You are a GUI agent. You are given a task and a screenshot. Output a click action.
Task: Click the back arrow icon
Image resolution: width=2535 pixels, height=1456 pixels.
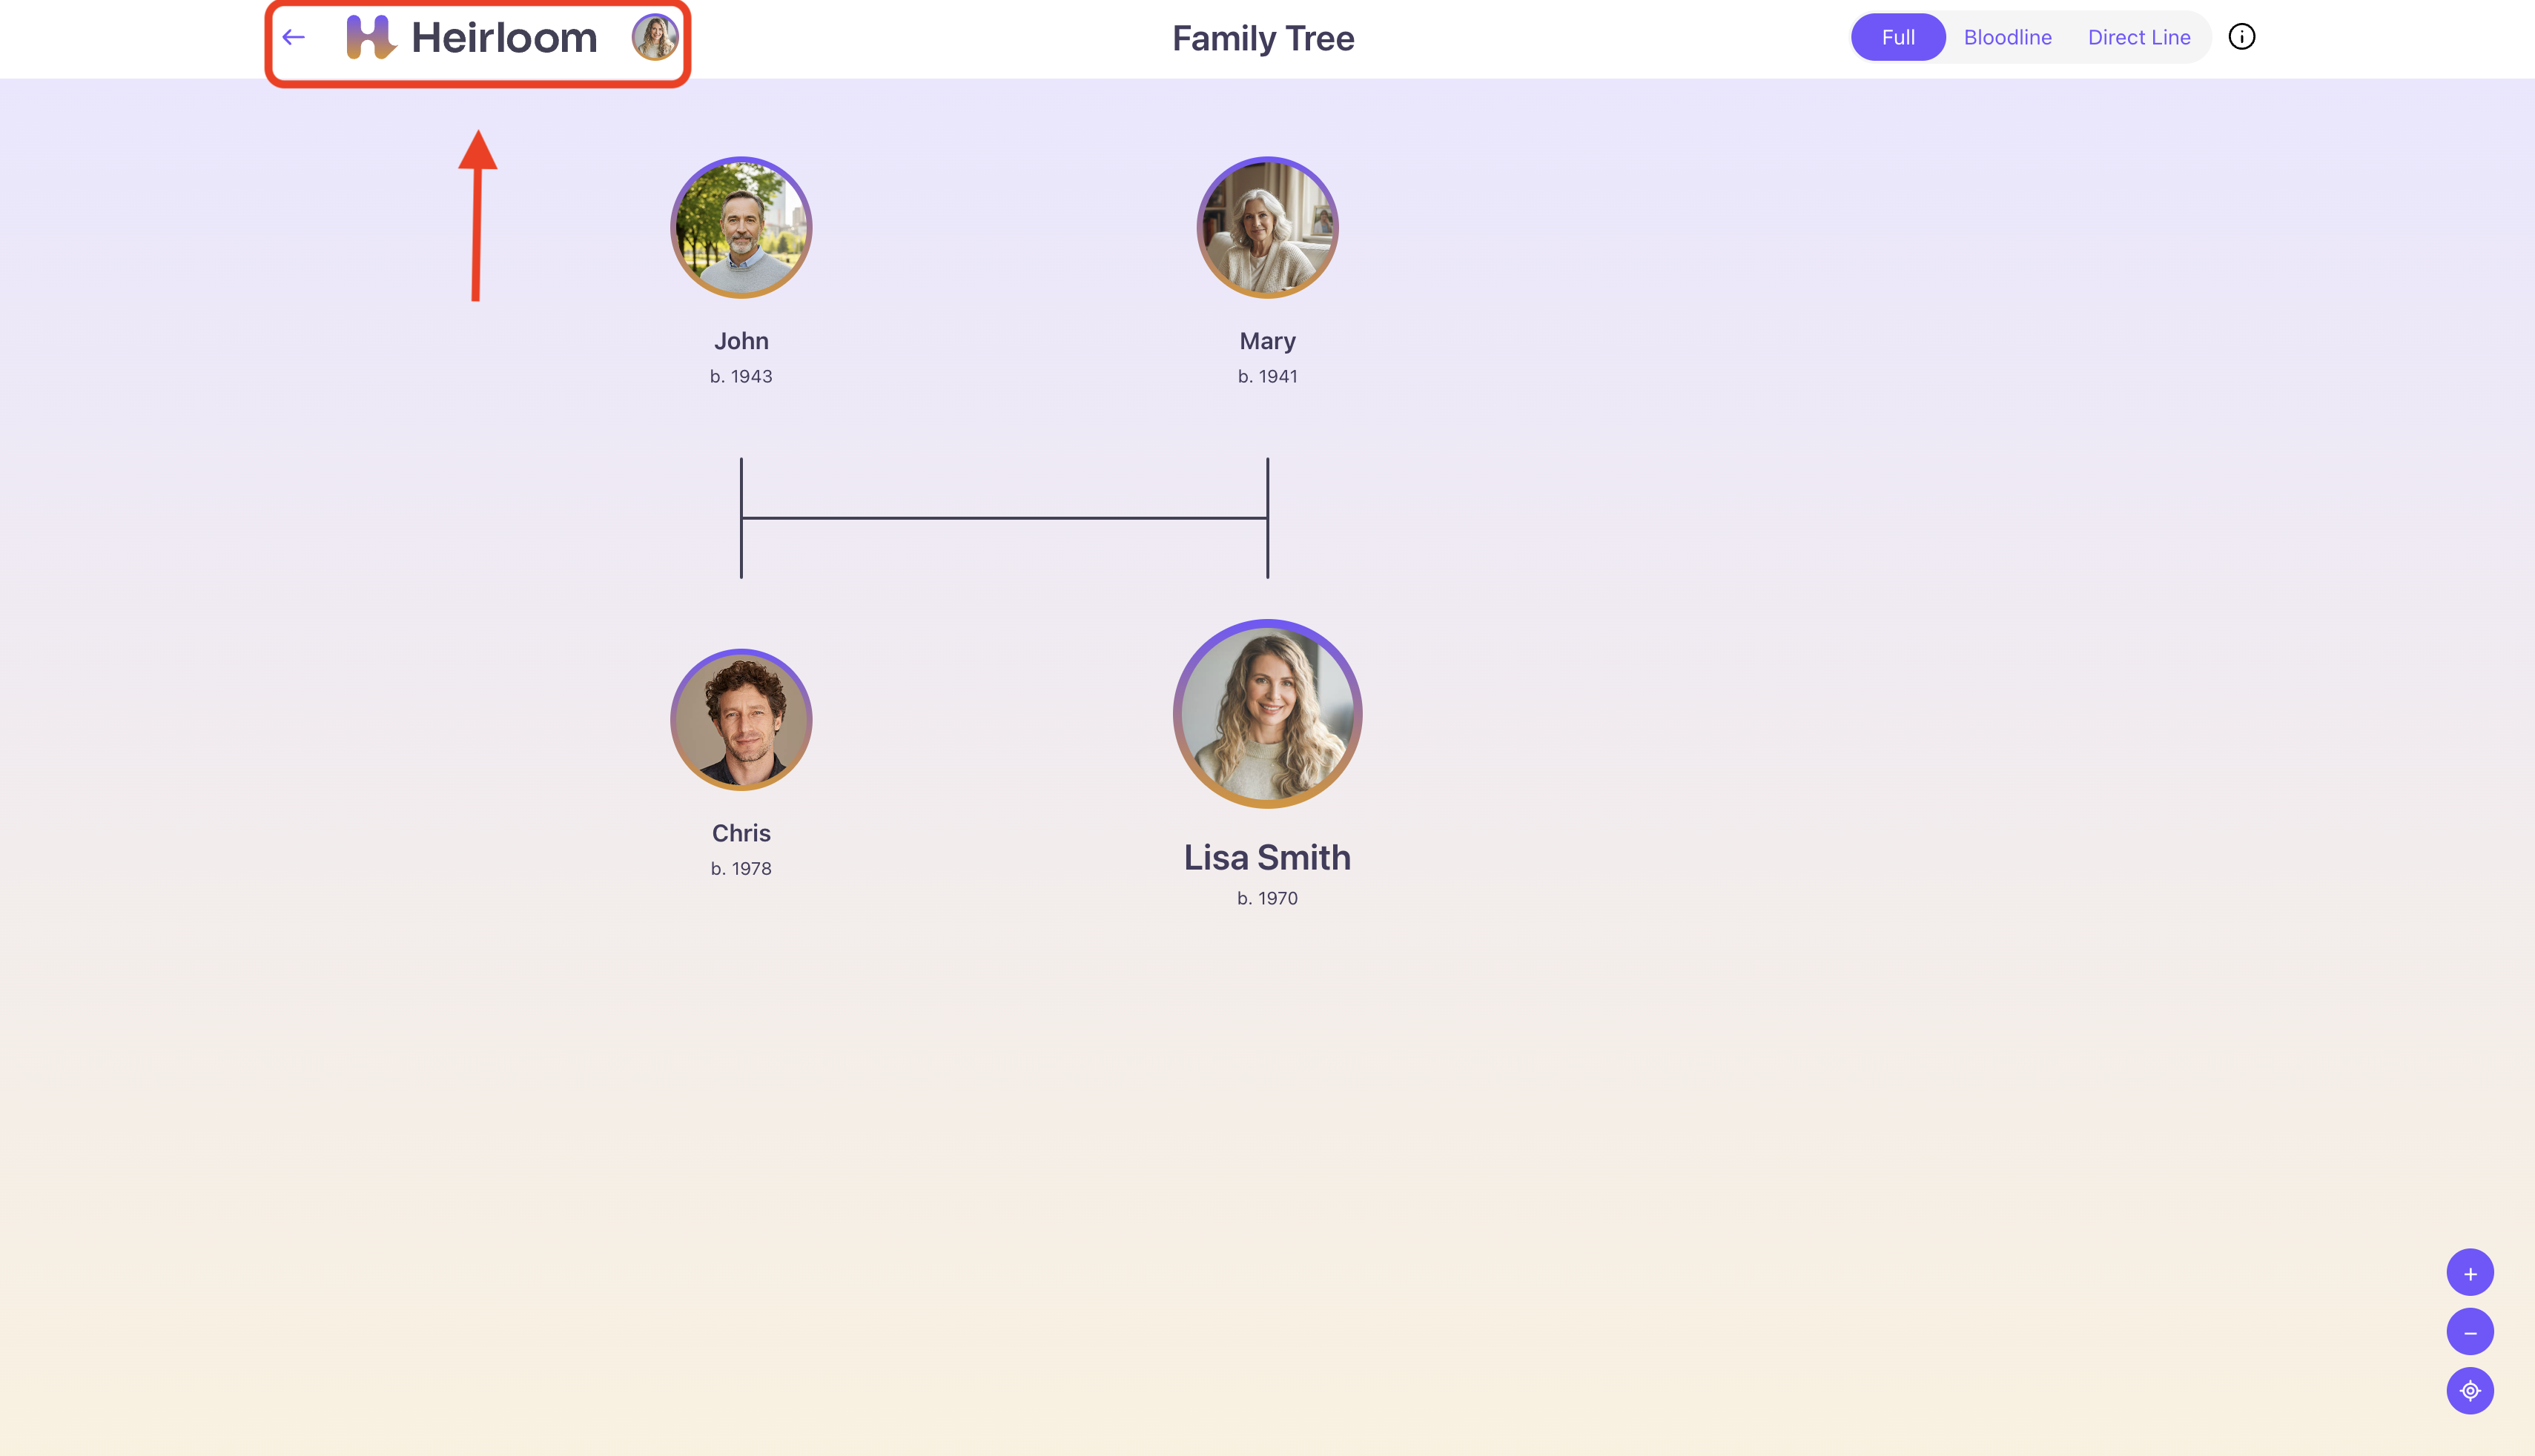pyautogui.click(x=293, y=38)
